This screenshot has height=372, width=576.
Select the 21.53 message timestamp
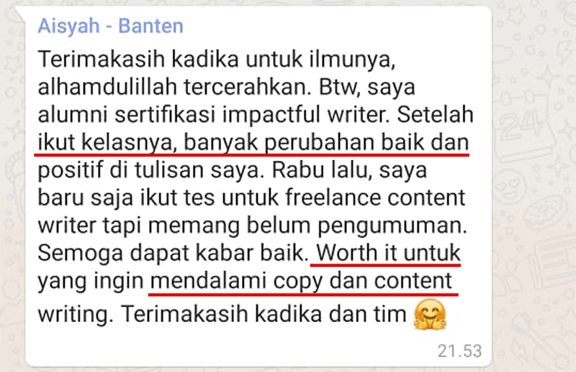click(459, 350)
